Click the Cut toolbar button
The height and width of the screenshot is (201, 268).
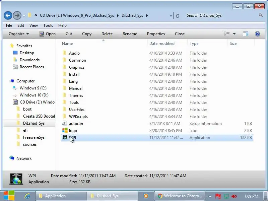pos(69,34)
